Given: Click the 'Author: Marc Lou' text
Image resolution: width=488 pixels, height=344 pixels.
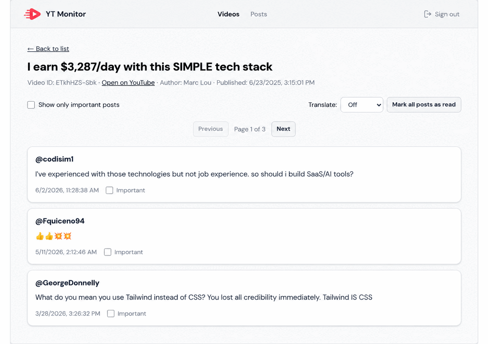Looking at the screenshot, I should click(x=186, y=83).
